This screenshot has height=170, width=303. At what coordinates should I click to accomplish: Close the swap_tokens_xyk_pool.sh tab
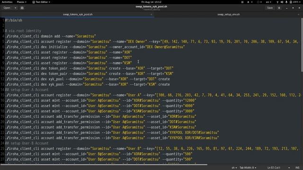coord(151,15)
